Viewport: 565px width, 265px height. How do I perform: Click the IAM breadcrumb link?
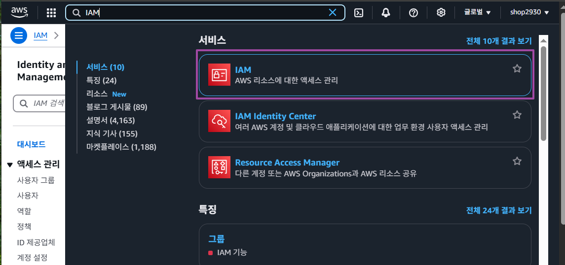40,35
